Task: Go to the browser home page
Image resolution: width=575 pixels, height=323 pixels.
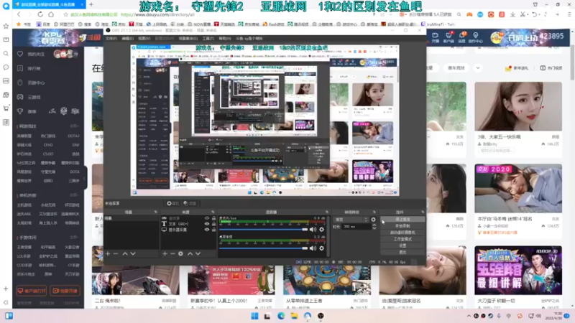Action: point(51,14)
